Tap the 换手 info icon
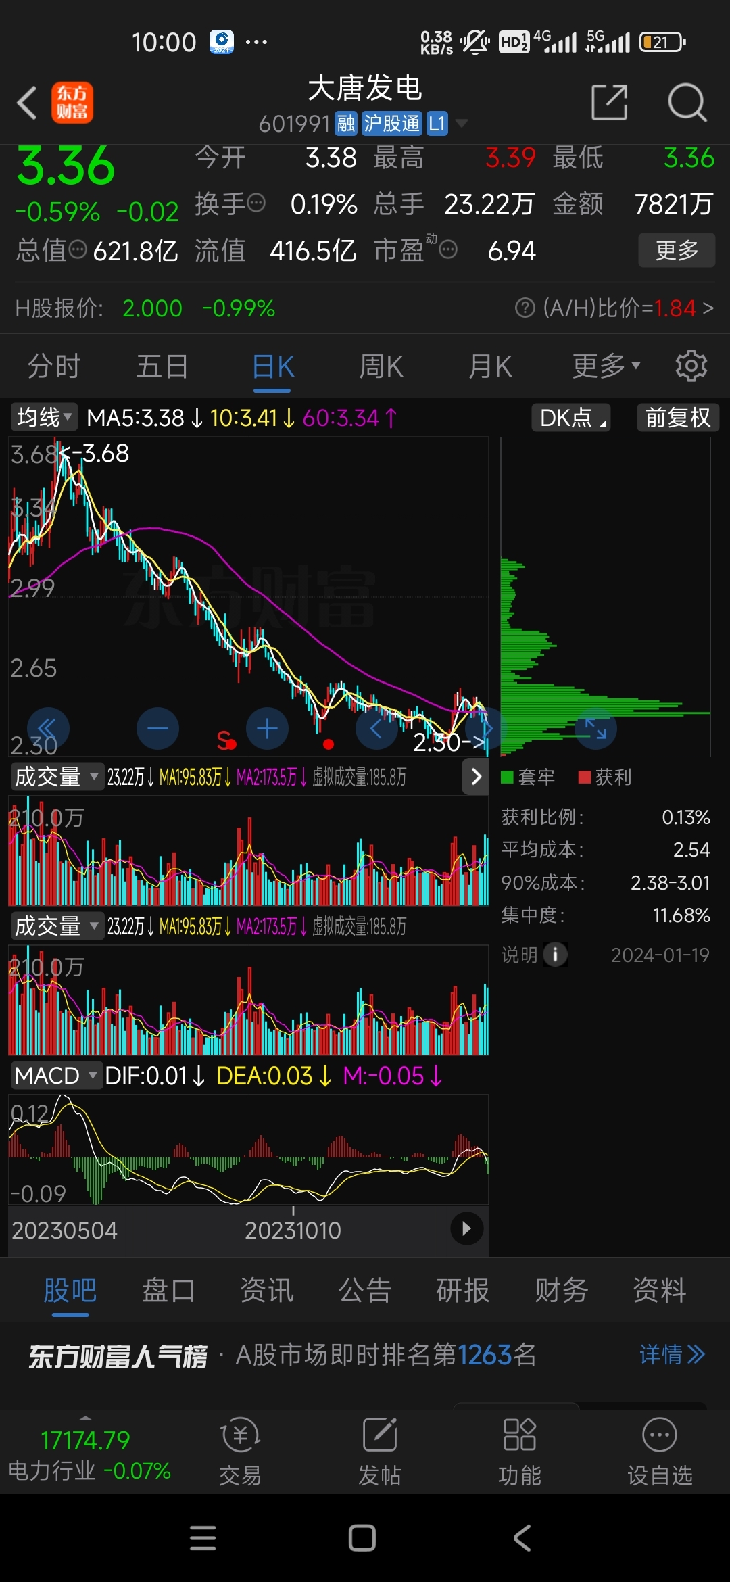 [256, 203]
